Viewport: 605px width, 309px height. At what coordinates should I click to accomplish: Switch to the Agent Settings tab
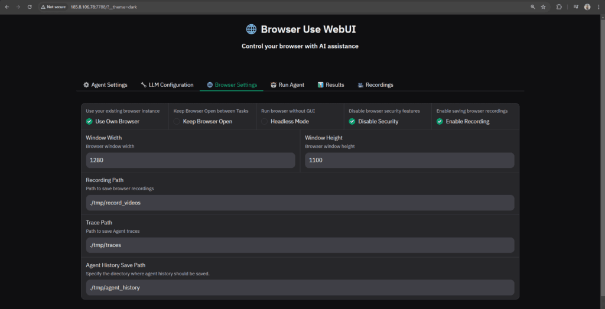point(105,85)
